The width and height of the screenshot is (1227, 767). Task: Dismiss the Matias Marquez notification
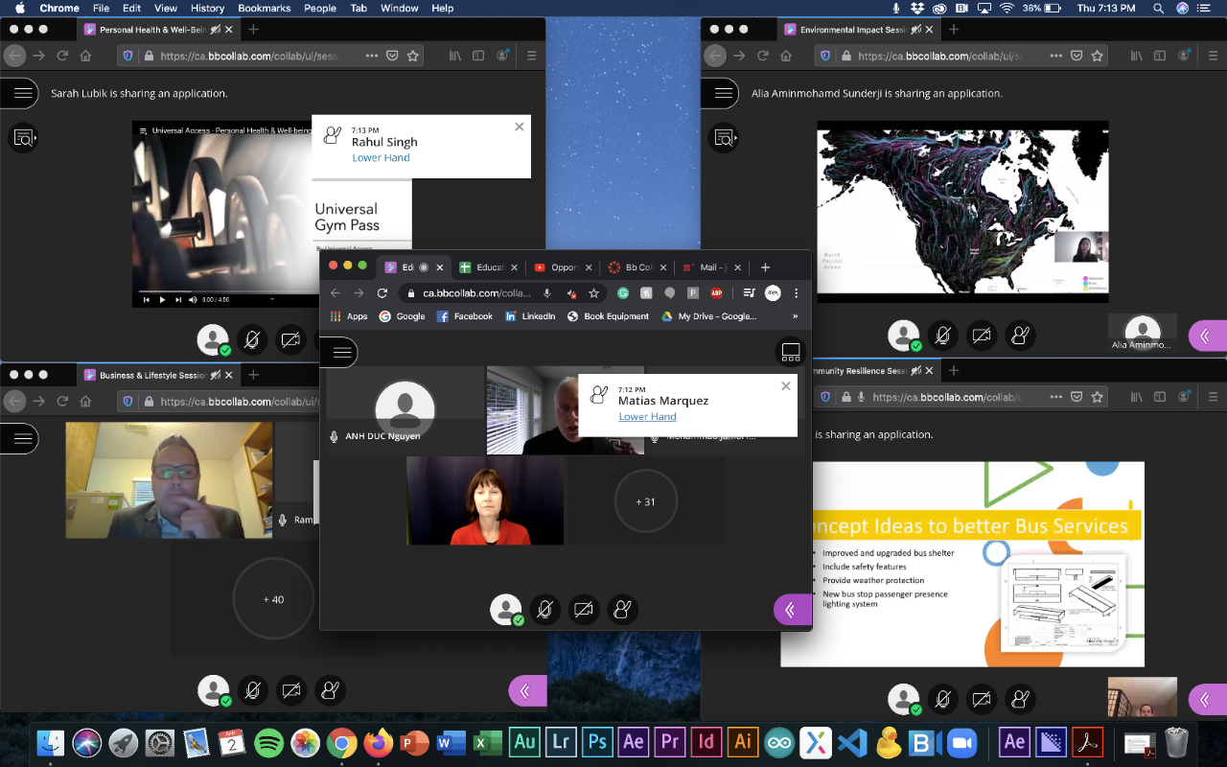tap(786, 386)
